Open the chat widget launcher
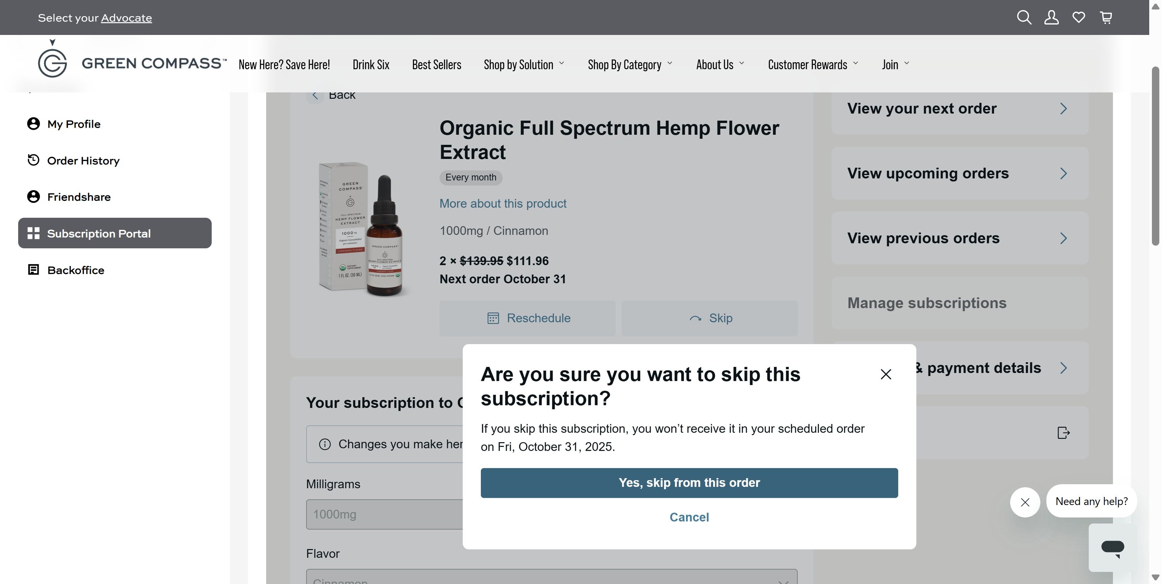 pyautogui.click(x=1112, y=547)
